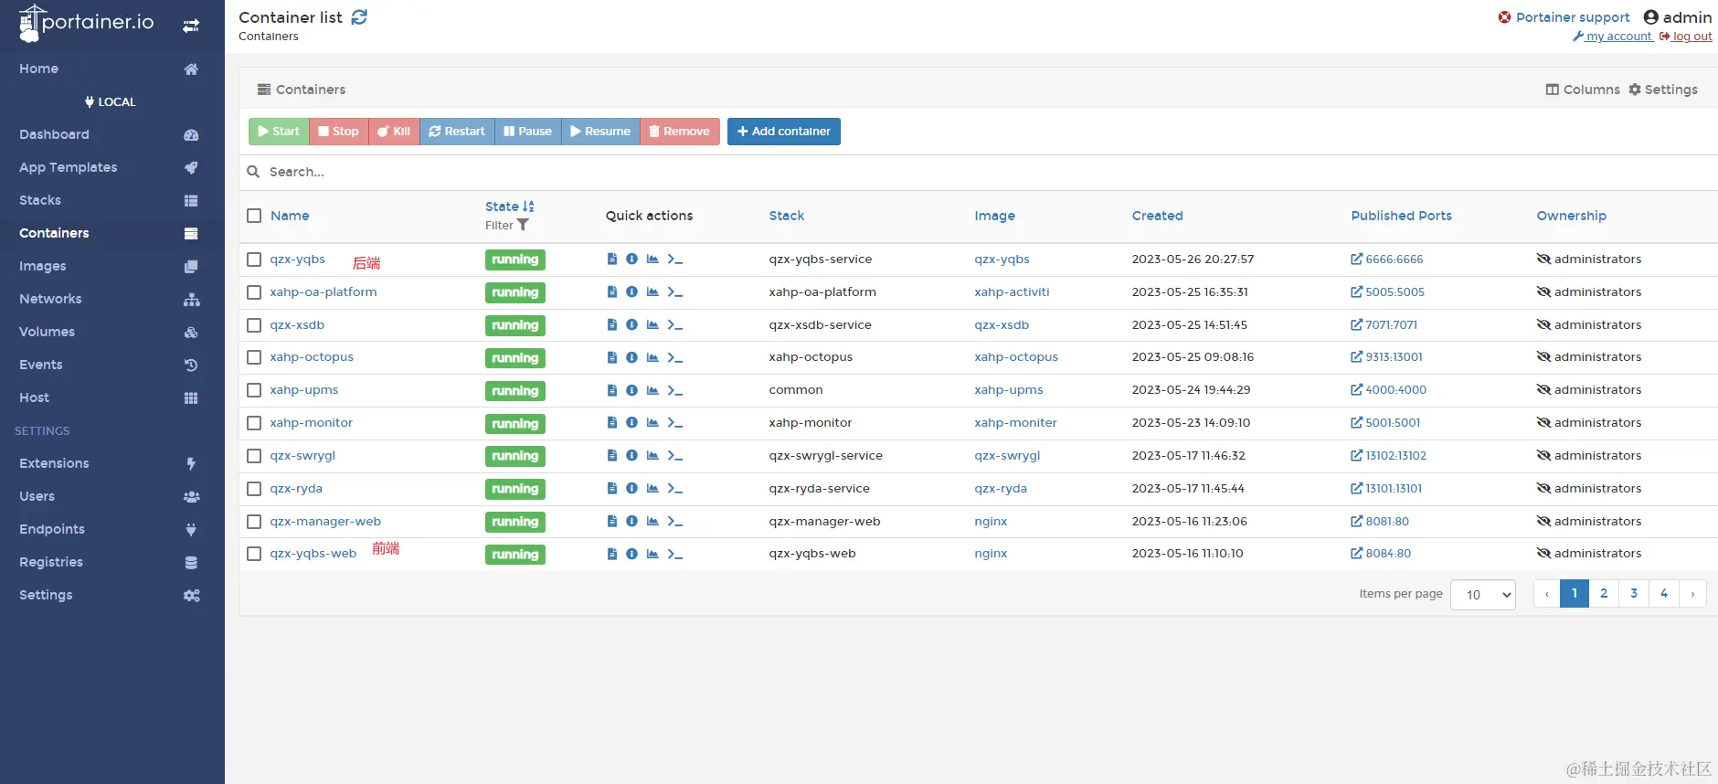
Task: Open logs icon for qzx-swrygl row
Action: 612,456
